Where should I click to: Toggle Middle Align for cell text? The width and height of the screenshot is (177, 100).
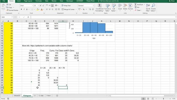click(x=50, y=6)
